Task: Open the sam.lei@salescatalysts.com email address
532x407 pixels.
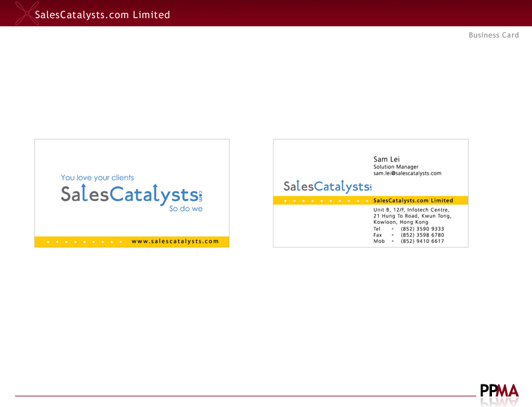Action: point(407,173)
